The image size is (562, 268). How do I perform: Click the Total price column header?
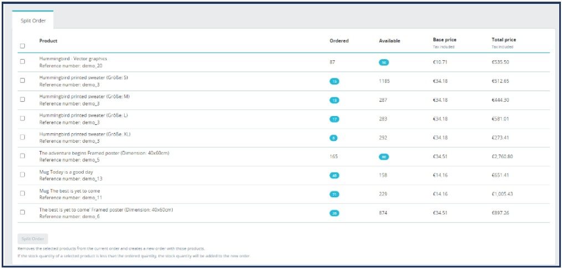coord(503,40)
